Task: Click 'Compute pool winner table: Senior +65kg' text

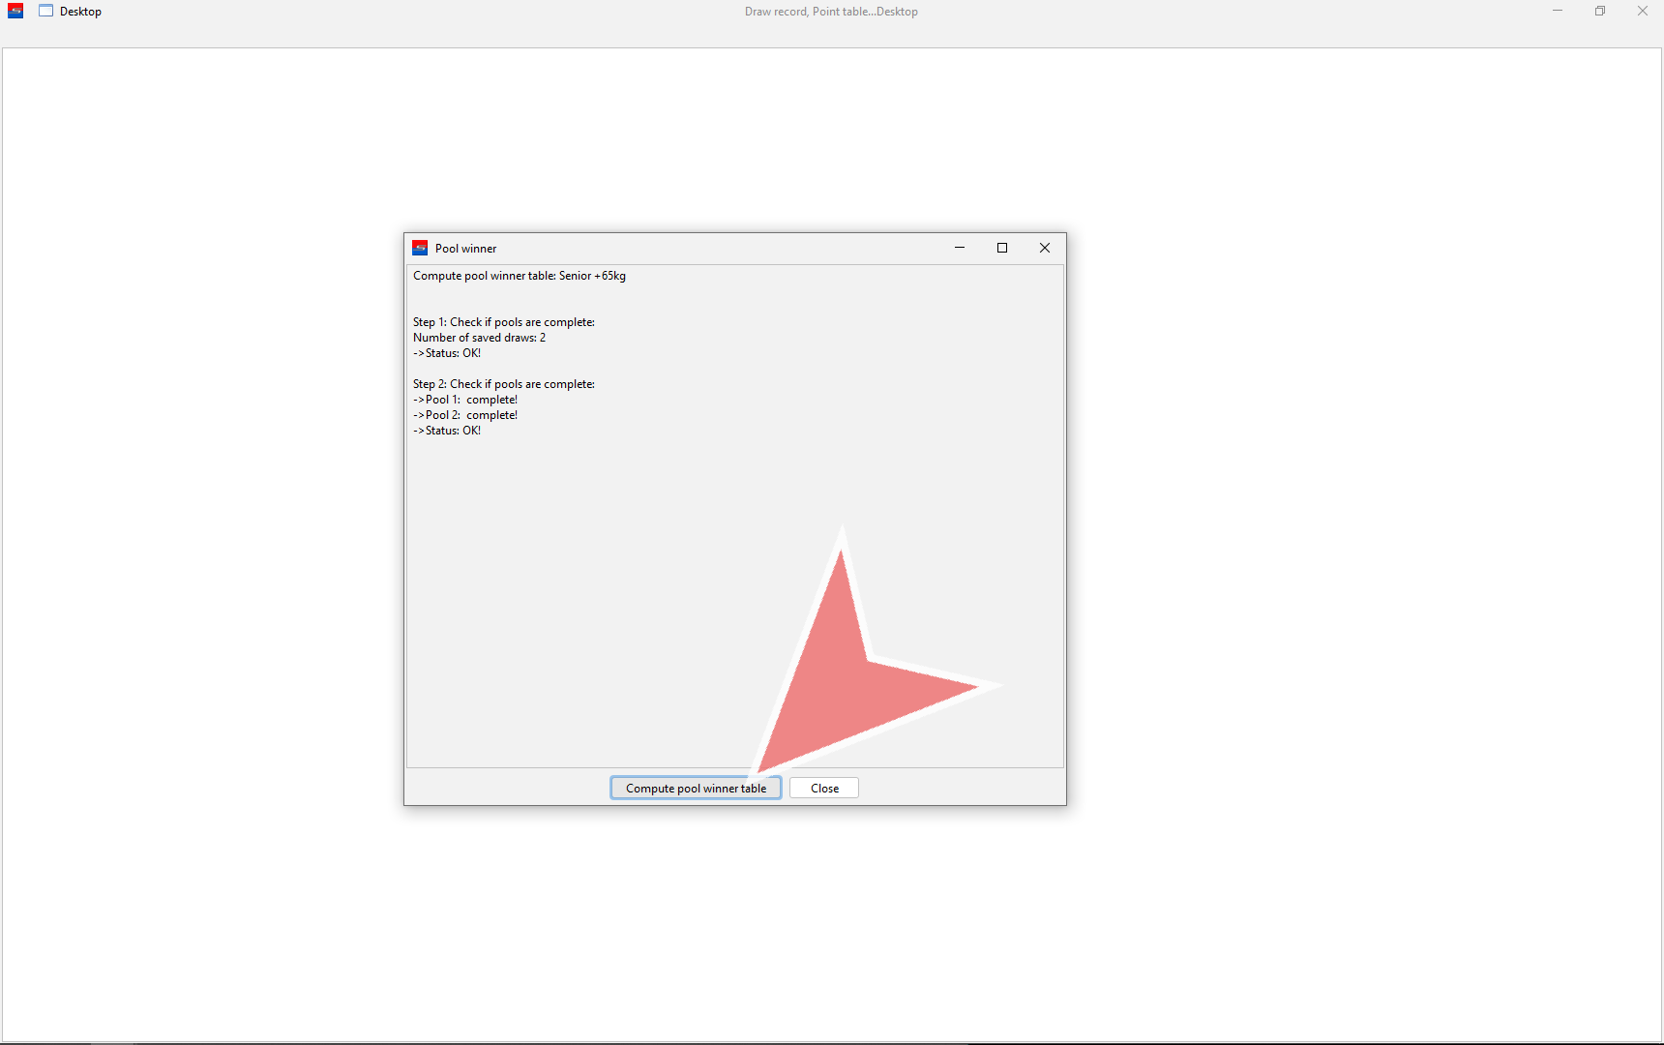Action: coord(520,276)
